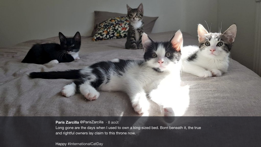Click the gray pillow behind tabby kitten
The height and width of the screenshot is (147, 261).
pyautogui.click(x=150, y=22)
